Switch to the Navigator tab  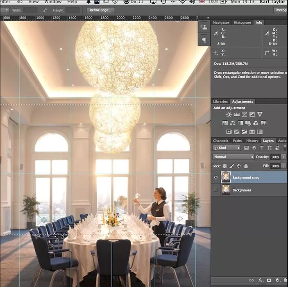click(x=221, y=23)
